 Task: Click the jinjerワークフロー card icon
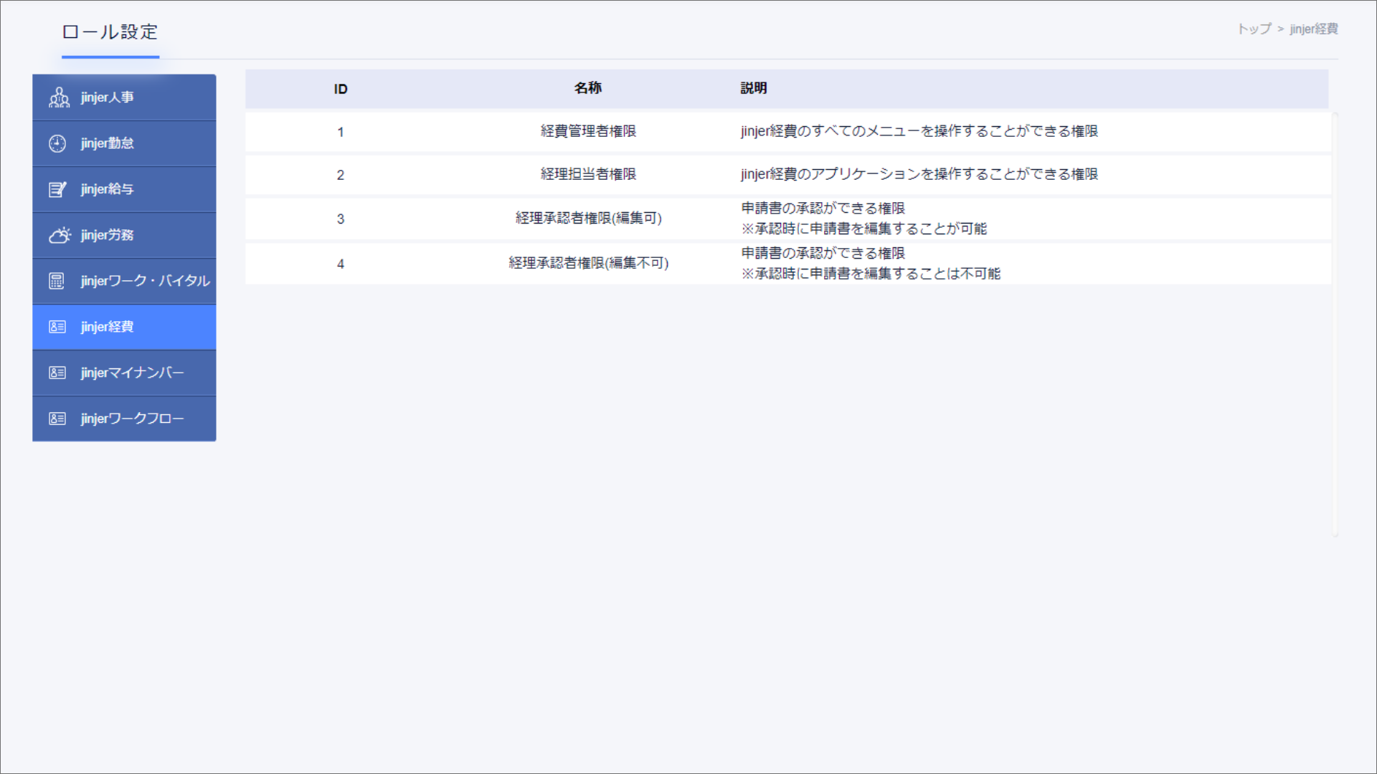pyautogui.click(x=57, y=419)
